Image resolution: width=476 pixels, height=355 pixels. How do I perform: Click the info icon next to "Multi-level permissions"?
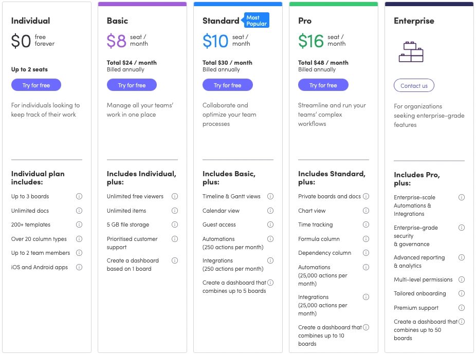tap(461, 279)
